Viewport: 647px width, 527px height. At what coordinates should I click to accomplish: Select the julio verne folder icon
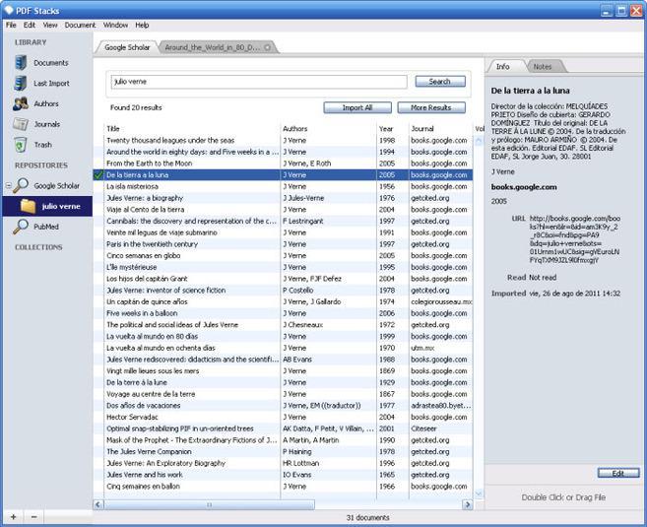coord(28,206)
